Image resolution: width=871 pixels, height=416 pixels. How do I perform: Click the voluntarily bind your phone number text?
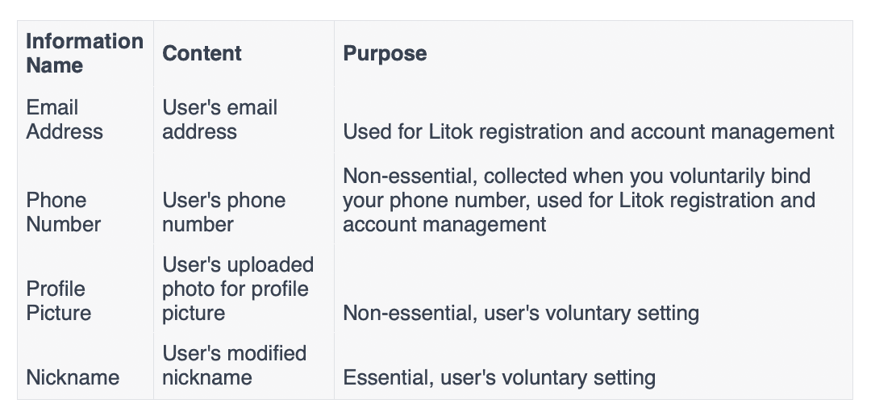click(x=577, y=188)
